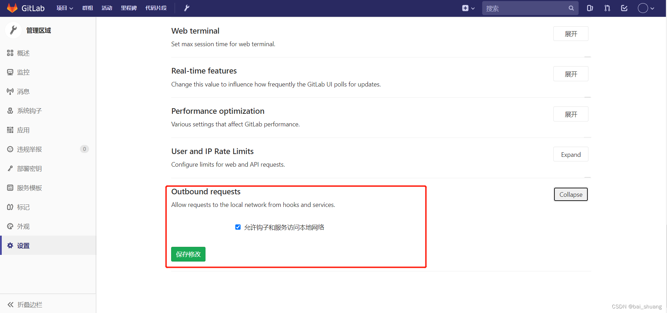Screen dimensions: 667x313
Task: Open the user avatar dropdown arrow
Action: coord(652,8)
